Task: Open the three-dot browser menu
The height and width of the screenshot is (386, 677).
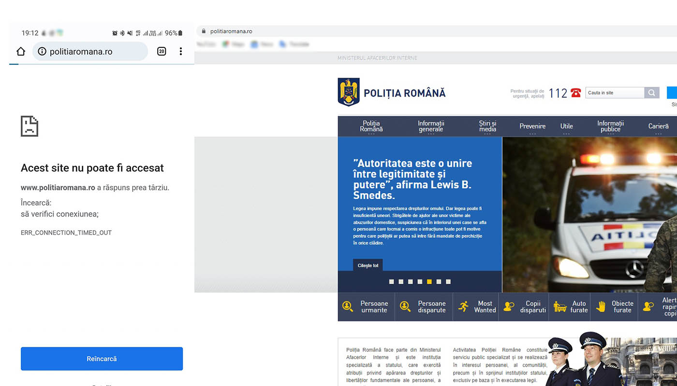Action: coord(180,52)
